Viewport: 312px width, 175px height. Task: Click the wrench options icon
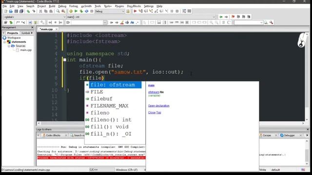click(x=271, y=23)
